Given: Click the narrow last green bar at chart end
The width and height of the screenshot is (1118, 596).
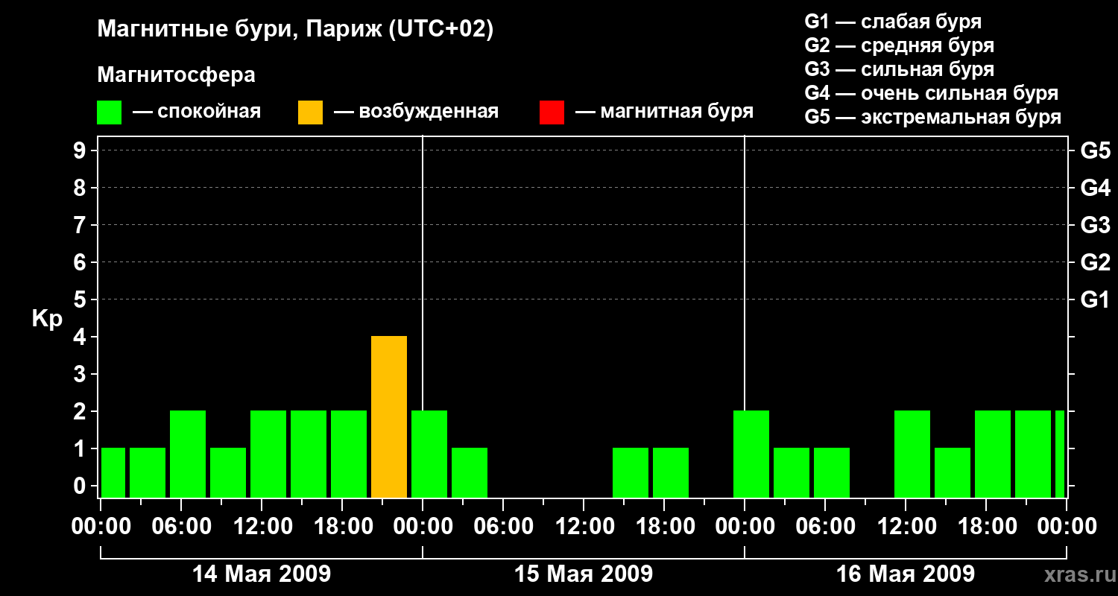Looking at the screenshot, I should [1060, 454].
